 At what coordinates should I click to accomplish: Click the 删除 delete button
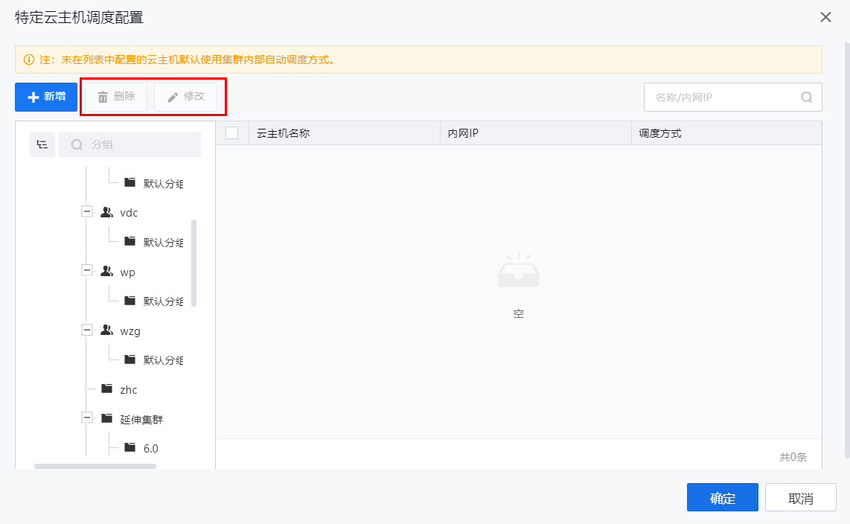(x=116, y=97)
